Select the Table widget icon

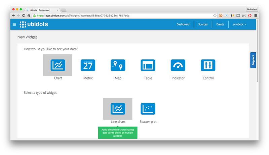(148, 65)
